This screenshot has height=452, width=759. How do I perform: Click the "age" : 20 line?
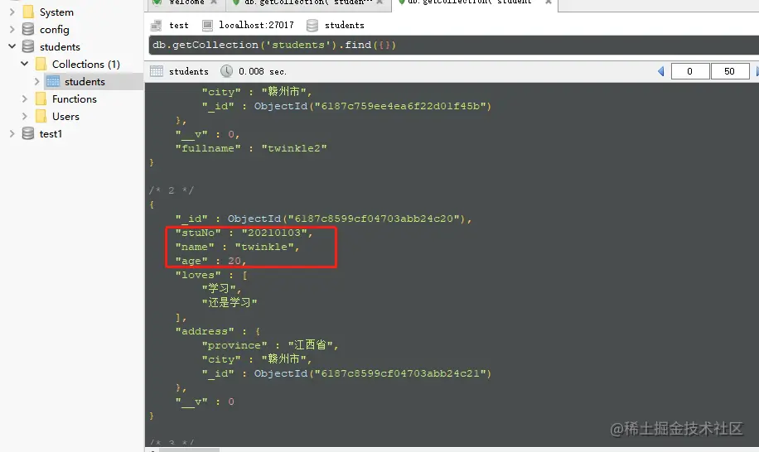210,261
